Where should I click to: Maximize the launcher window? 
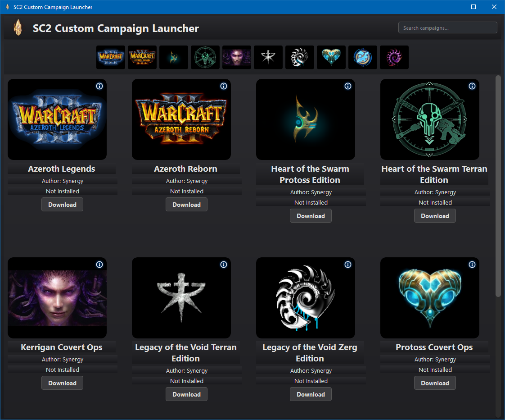pos(473,7)
